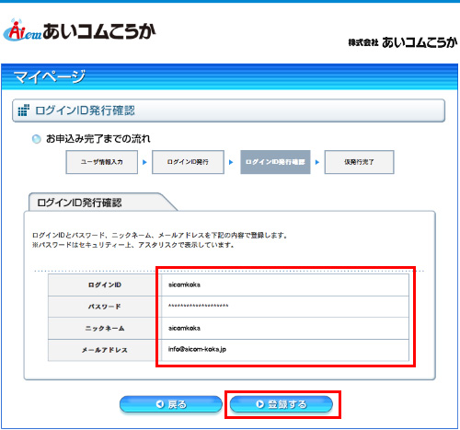Screen dimensions: 460x430
Task: Submit registration with 登録する button
Action: click(282, 404)
